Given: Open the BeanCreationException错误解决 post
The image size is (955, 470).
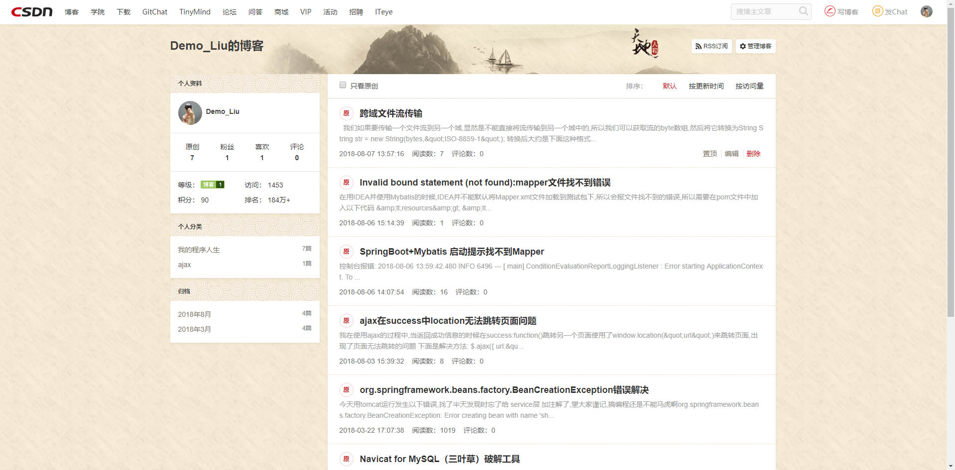Looking at the screenshot, I should click(x=504, y=390).
